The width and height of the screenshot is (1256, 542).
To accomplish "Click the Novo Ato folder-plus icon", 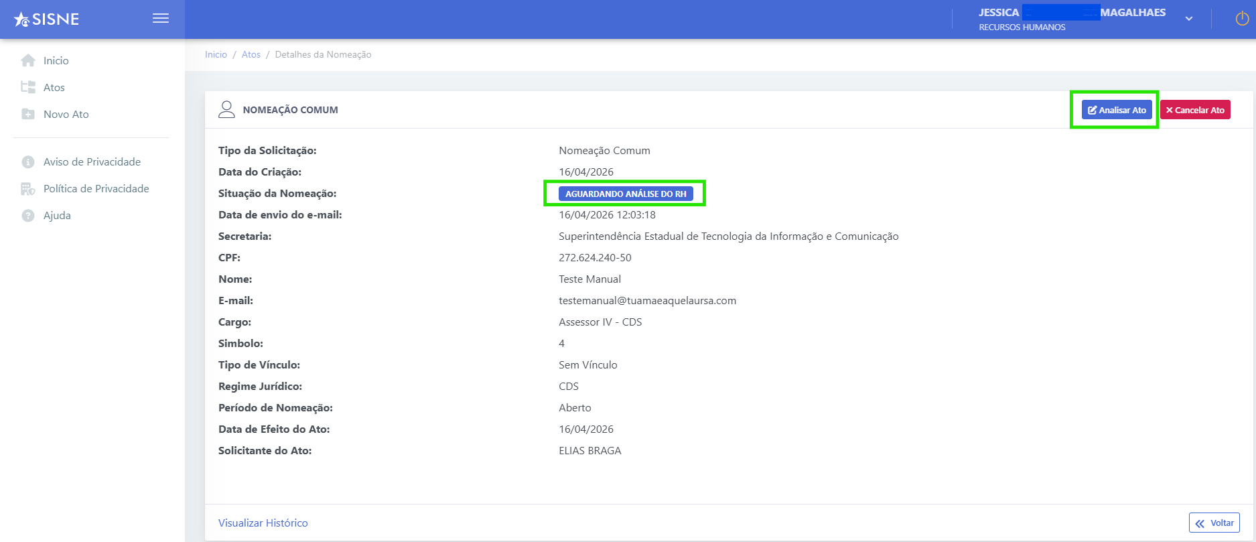I will 28,114.
